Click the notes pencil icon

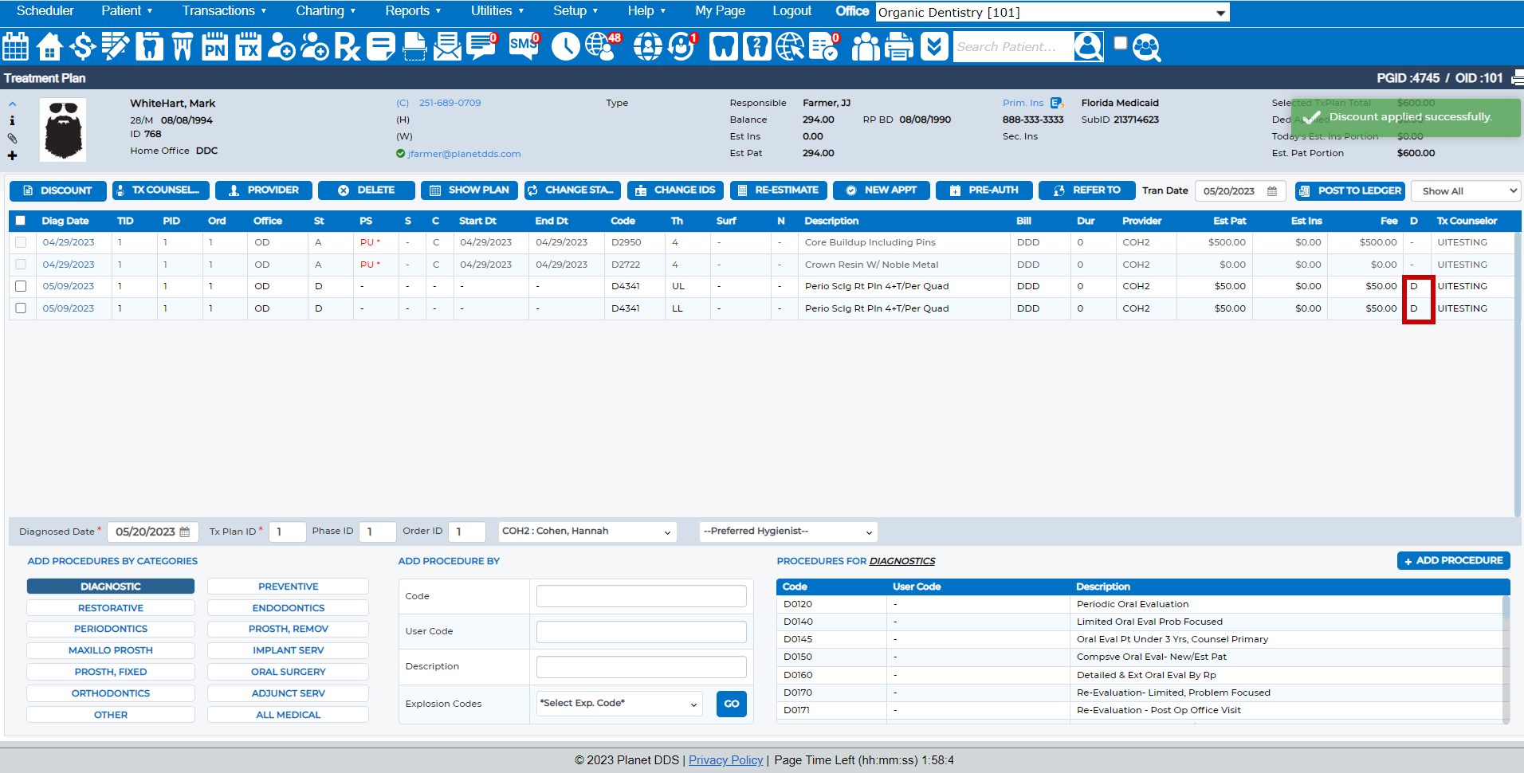tap(116, 46)
